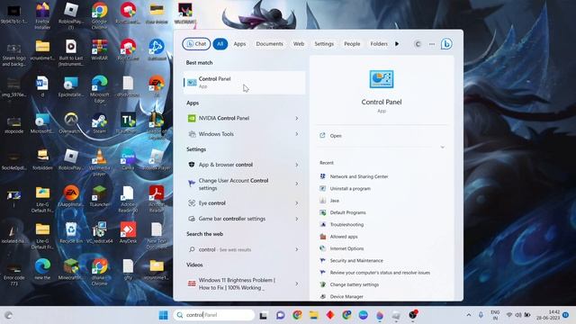Open App & browser control setting
This screenshot has height=324, width=576.
(244, 165)
